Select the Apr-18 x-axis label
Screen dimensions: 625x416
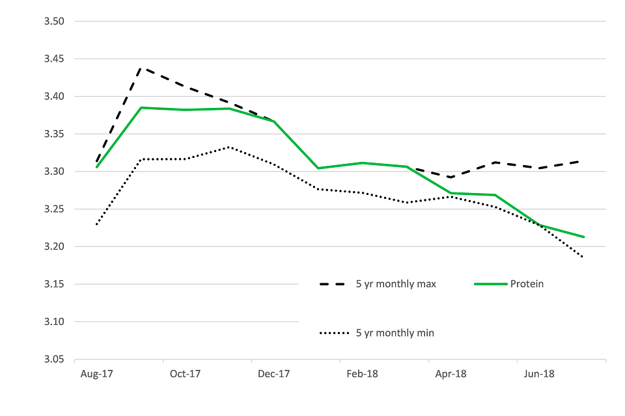(451, 374)
